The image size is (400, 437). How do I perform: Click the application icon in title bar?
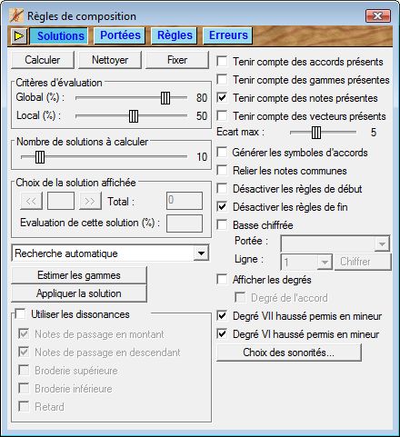(x=16, y=16)
